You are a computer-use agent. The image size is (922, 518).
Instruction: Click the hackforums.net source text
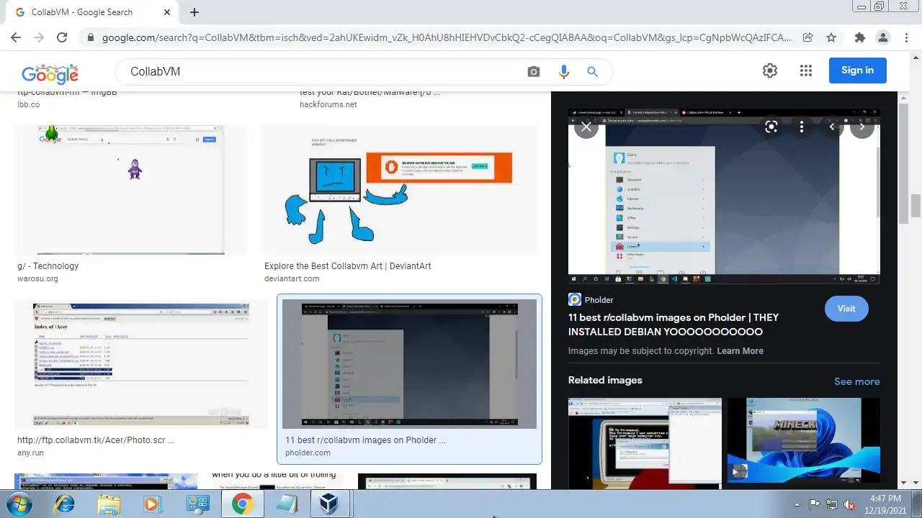point(328,104)
